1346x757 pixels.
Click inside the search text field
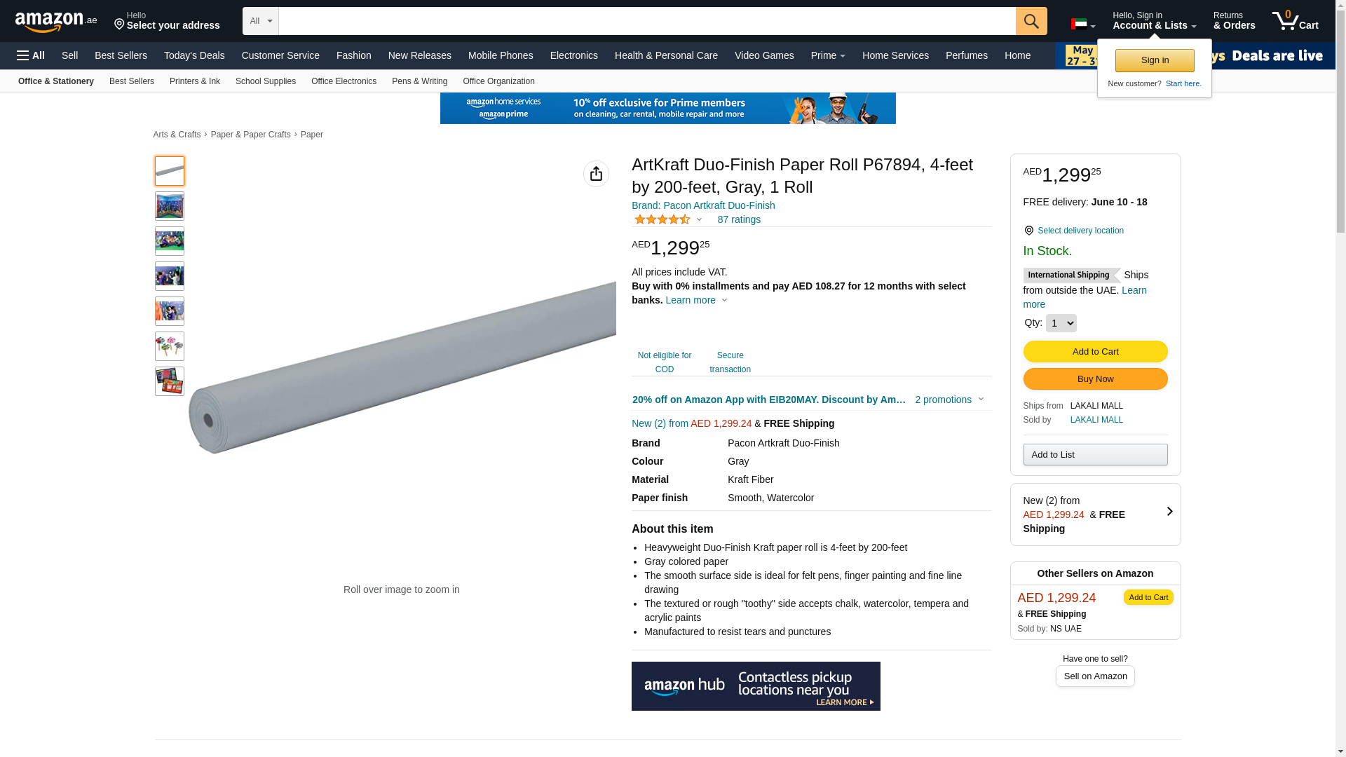point(645,21)
